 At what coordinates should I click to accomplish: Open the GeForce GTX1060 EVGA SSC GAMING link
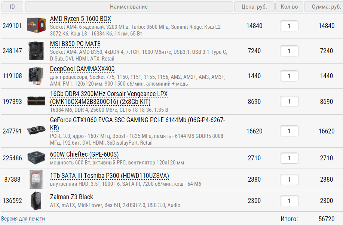coord(137,124)
